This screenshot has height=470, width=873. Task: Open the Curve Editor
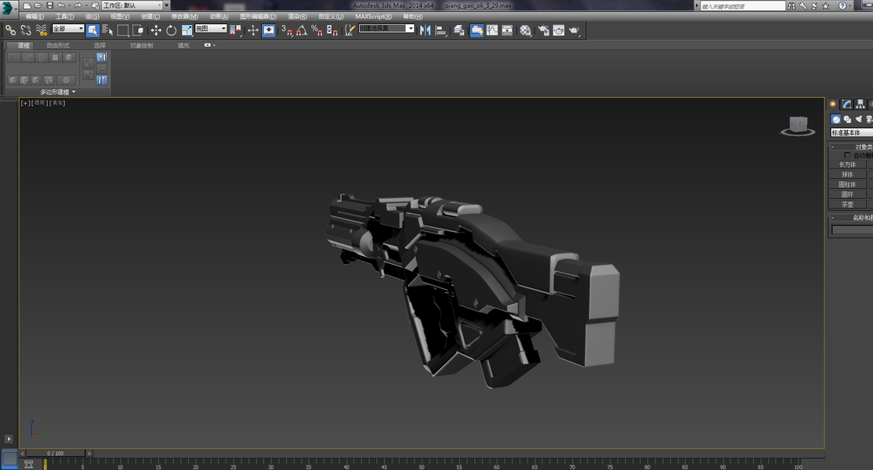[x=492, y=30]
